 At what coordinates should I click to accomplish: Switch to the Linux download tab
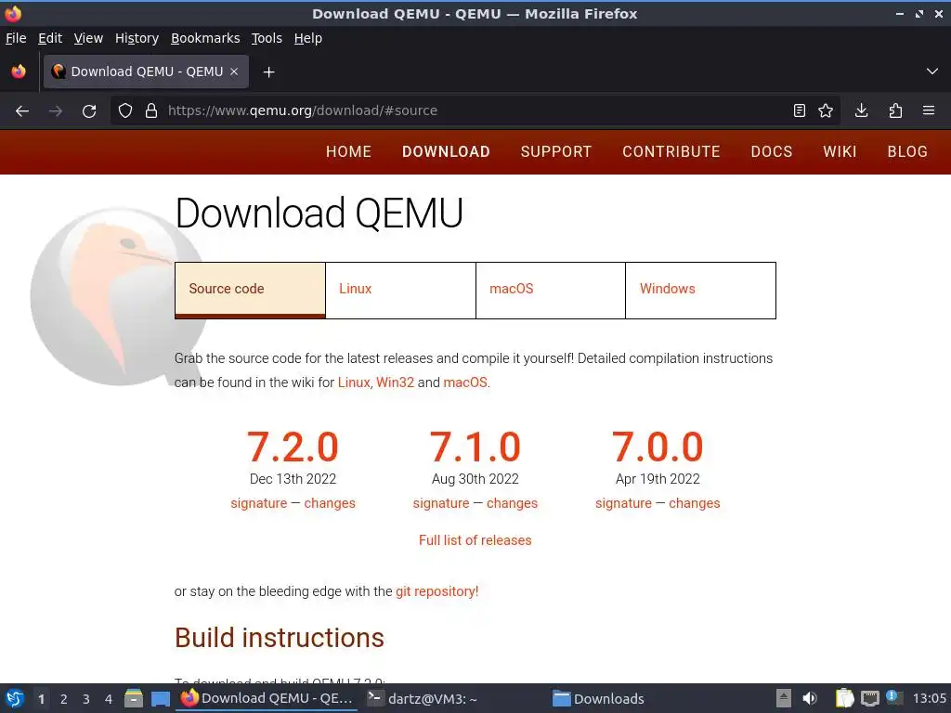(400, 291)
